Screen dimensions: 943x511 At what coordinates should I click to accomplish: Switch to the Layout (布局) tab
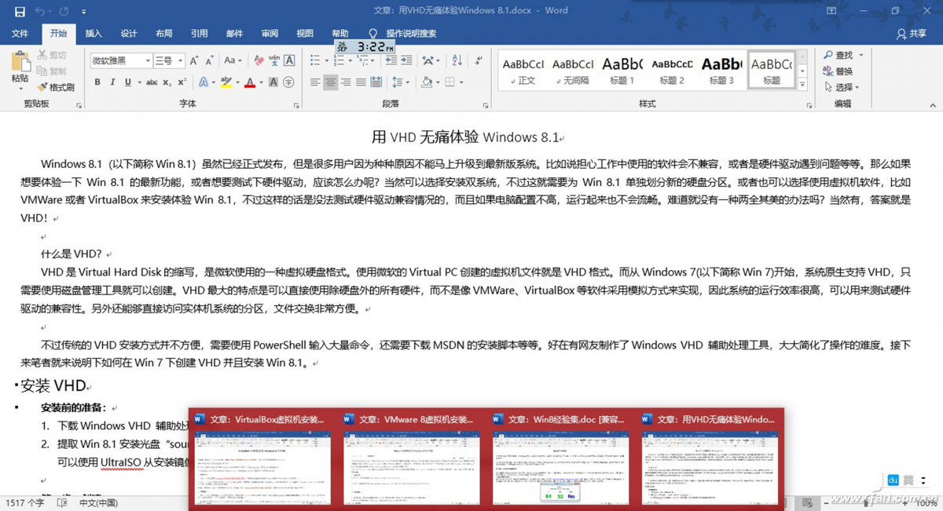pos(163,34)
